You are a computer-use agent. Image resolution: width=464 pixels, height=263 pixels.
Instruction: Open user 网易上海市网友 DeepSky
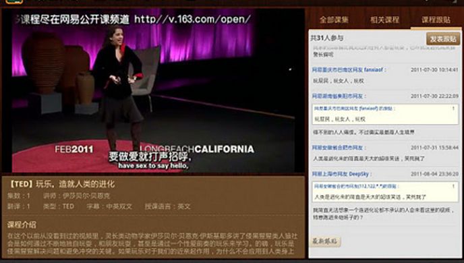[x=341, y=174]
